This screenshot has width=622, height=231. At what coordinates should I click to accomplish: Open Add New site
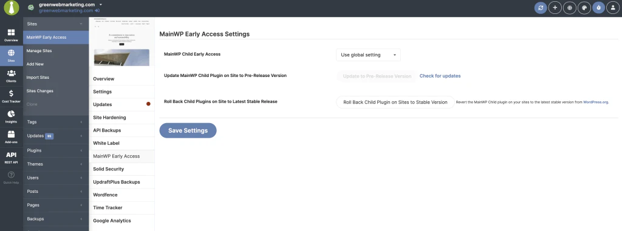(x=56, y=64)
